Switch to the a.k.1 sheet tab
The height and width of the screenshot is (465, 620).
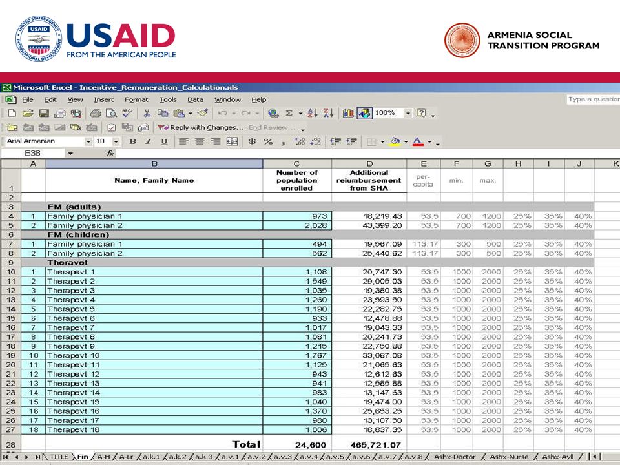click(x=151, y=457)
